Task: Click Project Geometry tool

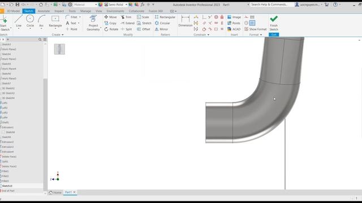Action: (x=93, y=23)
